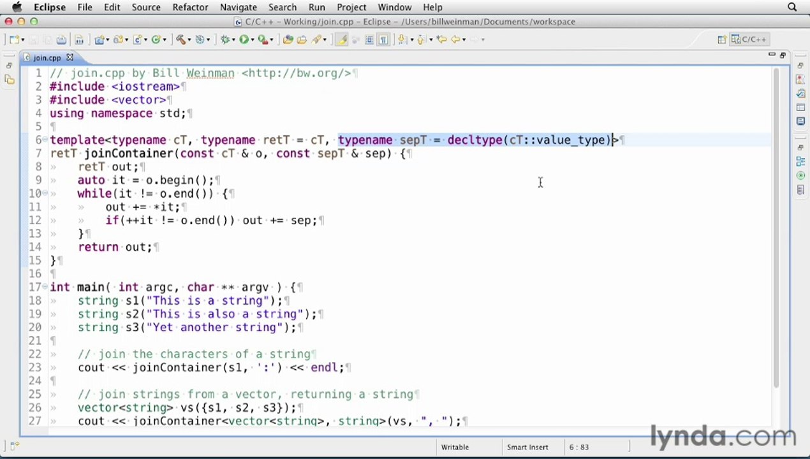The width and height of the screenshot is (810, 459).
Task: Click the bottom-left show view icon
Action: click(x=14, y=447)
